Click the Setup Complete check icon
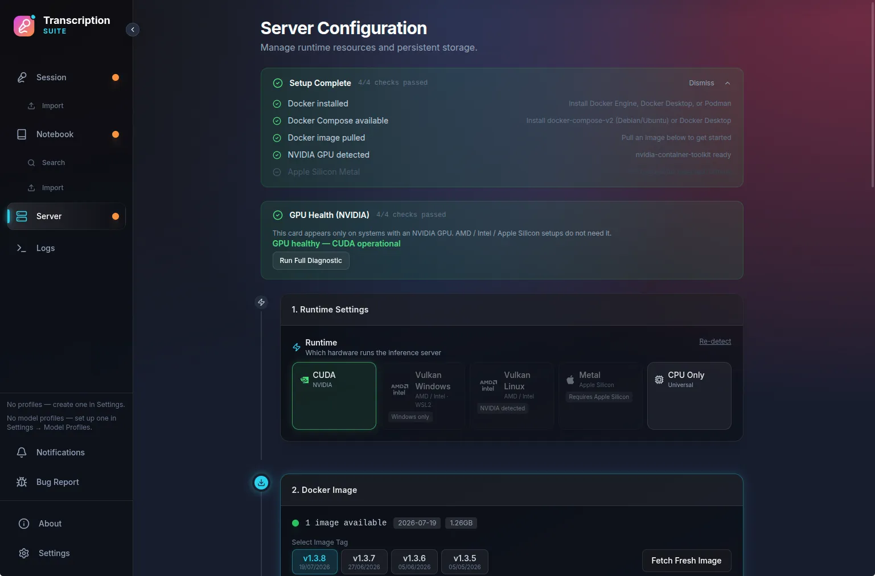875x576 pixels. (278, 83)
